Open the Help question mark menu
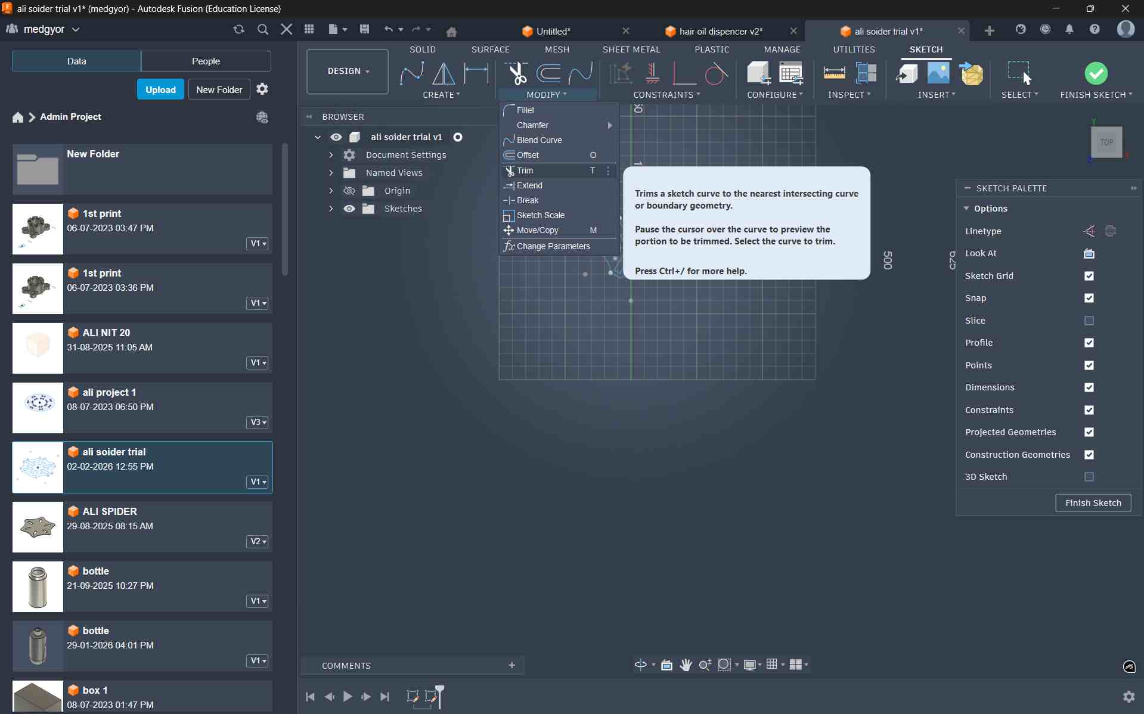Image resolution: width=1144 pixels, height=714 pixels. click(x=1095, y=29)
